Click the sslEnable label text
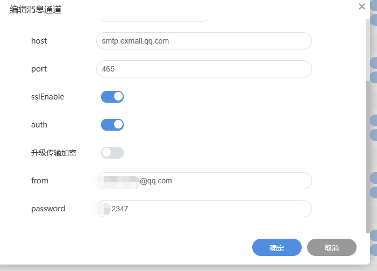The width and height of the screenshot is (377, 271). pos(47,97)
